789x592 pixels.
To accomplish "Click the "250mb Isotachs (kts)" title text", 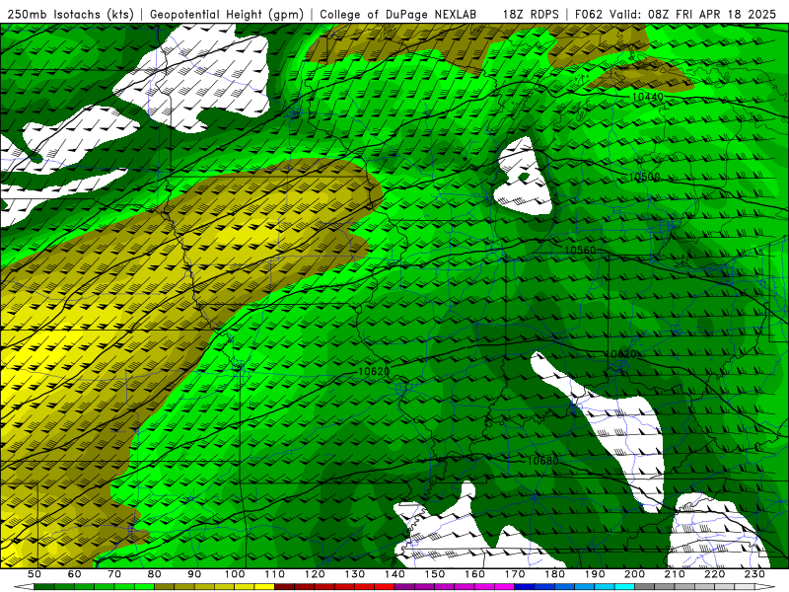I will click(x=70, y=15).
